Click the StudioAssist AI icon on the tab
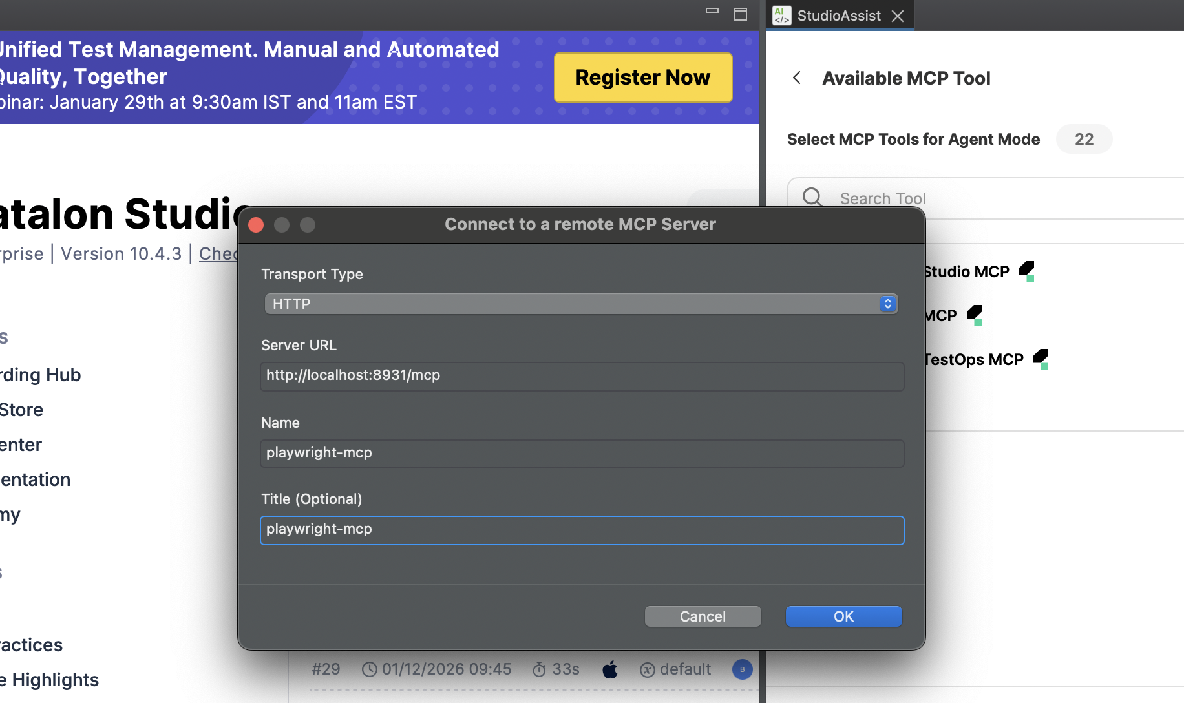Screen dimensions: 1184x703 coord(781,15)
